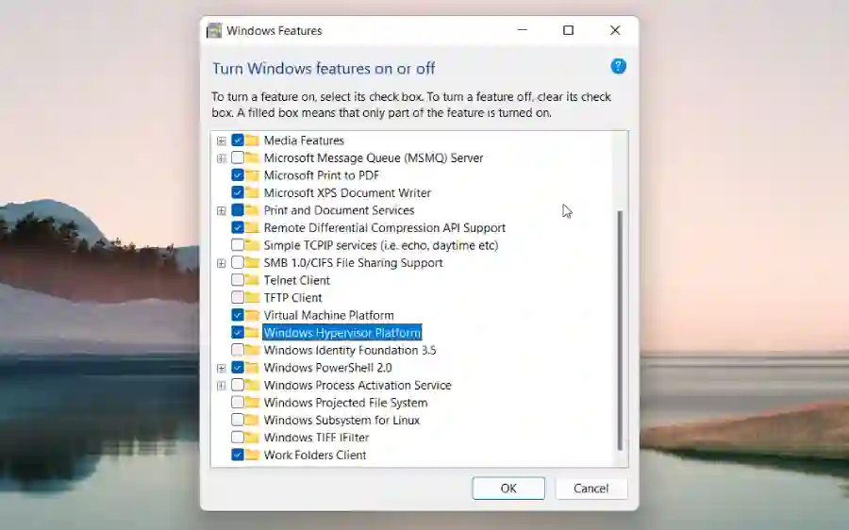Enable Microsoft Message Queue (MSMQ) Server checkbox
This screenshot has height=530, width=849.
click(x=237, y=157)
